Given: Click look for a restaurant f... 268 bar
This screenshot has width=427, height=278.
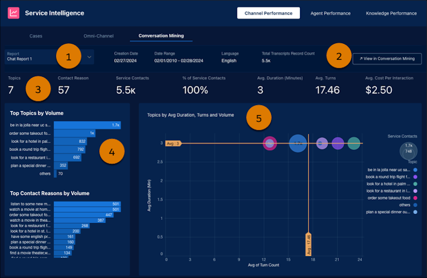Looking at the screenshot, I should coord(72,226).
